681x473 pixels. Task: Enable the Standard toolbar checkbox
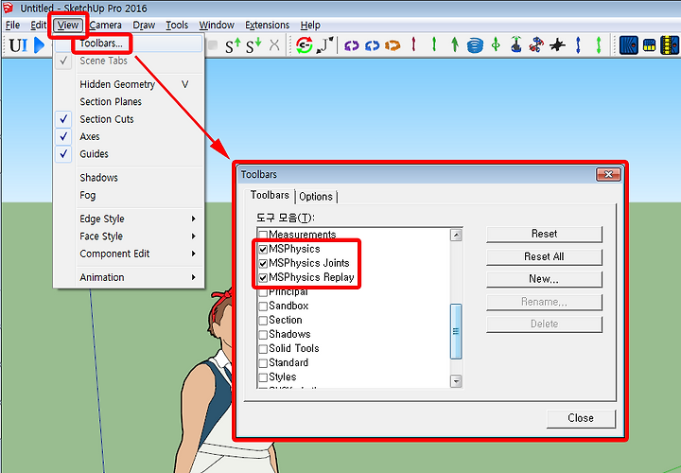(263, 363)
